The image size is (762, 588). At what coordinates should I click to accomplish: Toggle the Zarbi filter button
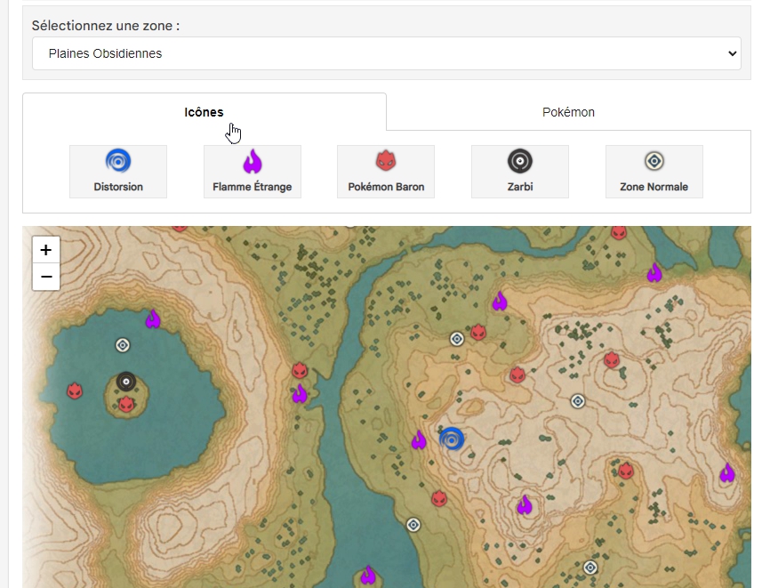click(x=520, y=171)
